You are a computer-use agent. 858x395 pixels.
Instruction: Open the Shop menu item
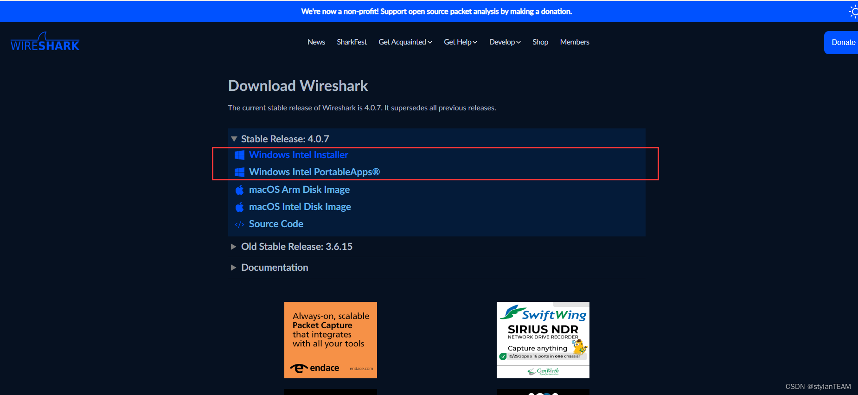(540, 42)
